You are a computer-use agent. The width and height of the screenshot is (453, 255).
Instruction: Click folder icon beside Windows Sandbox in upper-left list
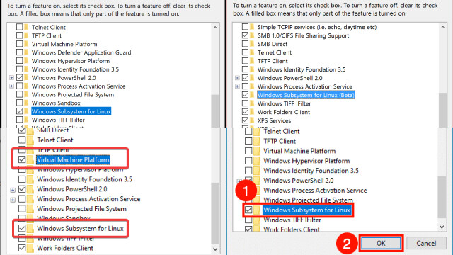click(26, 103)
